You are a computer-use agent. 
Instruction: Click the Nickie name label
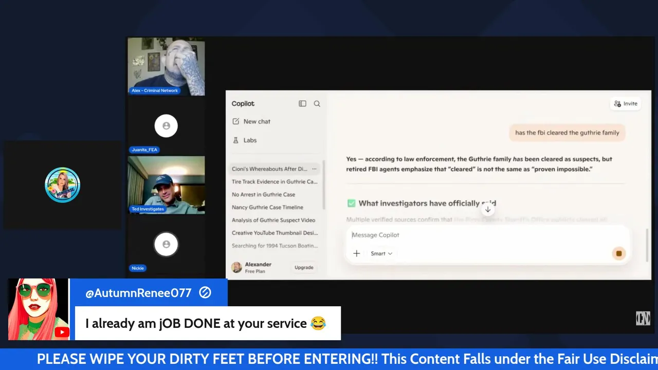(x=138, y=268)
